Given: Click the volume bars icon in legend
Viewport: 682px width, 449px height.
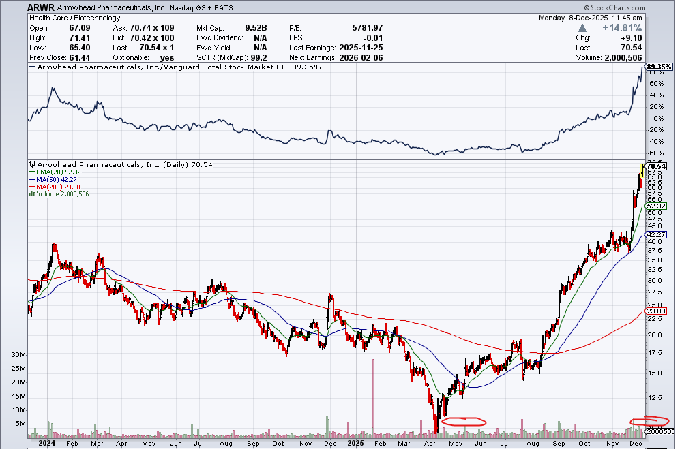Looking at the screenshot, I should pos(32,194).
